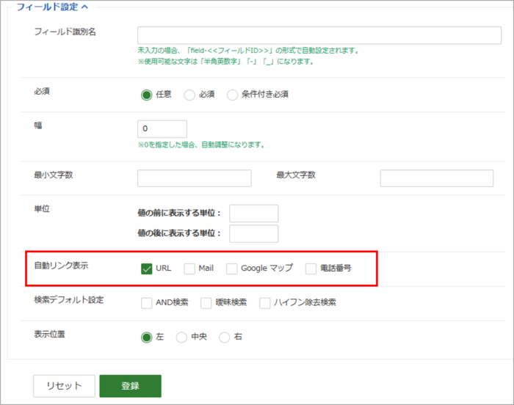Click the 単位 label text
The height and width of the screenshot is (405, 514).
pos(42,208)
